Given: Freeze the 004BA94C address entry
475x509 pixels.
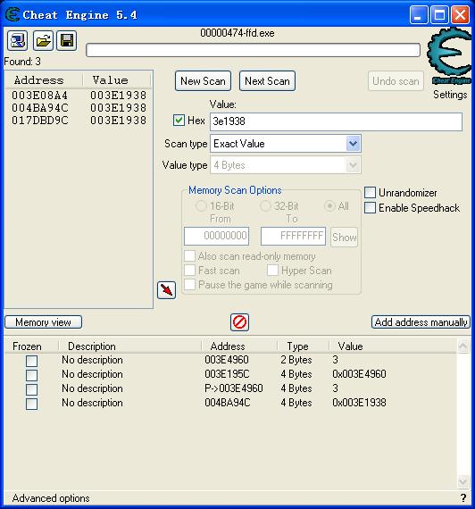Looking at the screenshot, I should 31,404.
